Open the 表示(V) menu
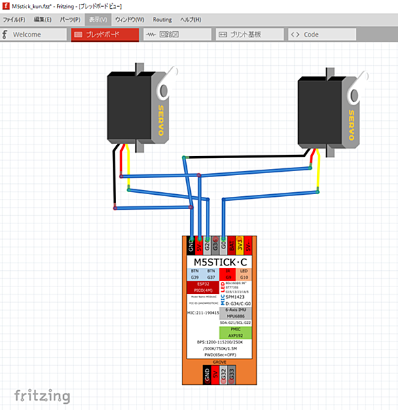 tap(98, 20)
